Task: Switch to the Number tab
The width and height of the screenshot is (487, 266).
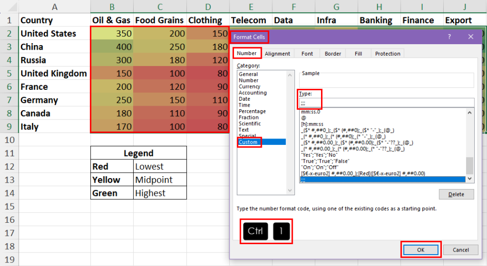Action: point(246,53)
